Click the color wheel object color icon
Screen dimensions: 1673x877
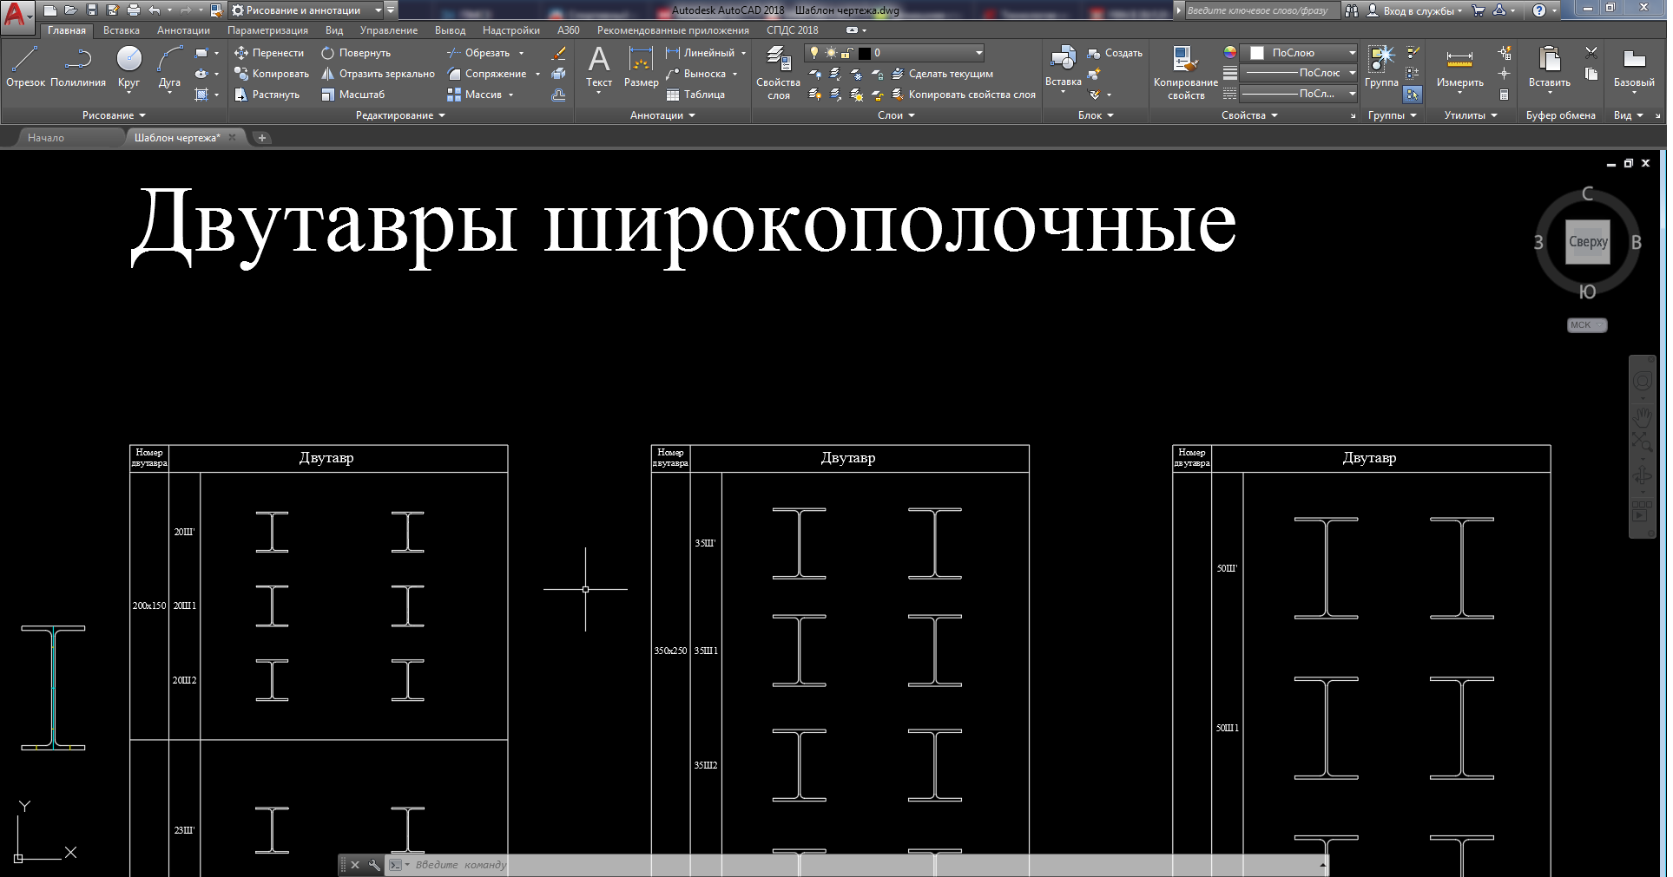coord(1229,53)
